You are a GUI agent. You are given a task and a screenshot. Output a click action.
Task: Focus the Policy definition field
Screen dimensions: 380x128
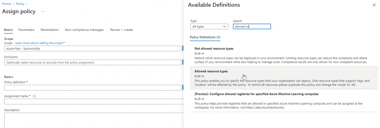point(92,88)
